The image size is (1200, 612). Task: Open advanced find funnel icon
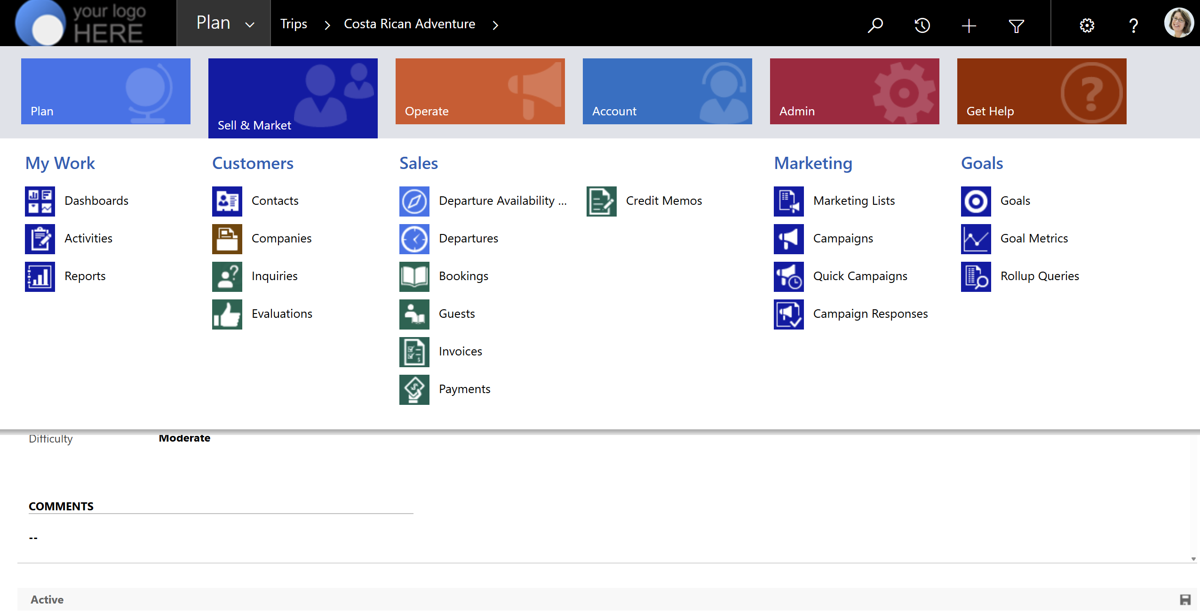(1017, 25)
